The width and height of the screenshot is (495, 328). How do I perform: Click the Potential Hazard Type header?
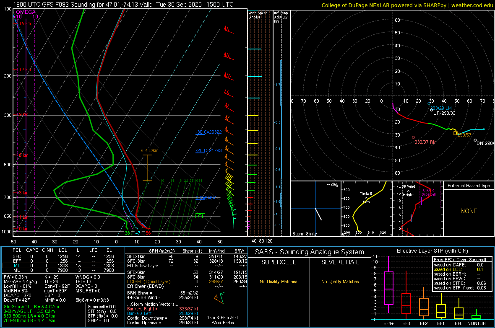point(469,186)
